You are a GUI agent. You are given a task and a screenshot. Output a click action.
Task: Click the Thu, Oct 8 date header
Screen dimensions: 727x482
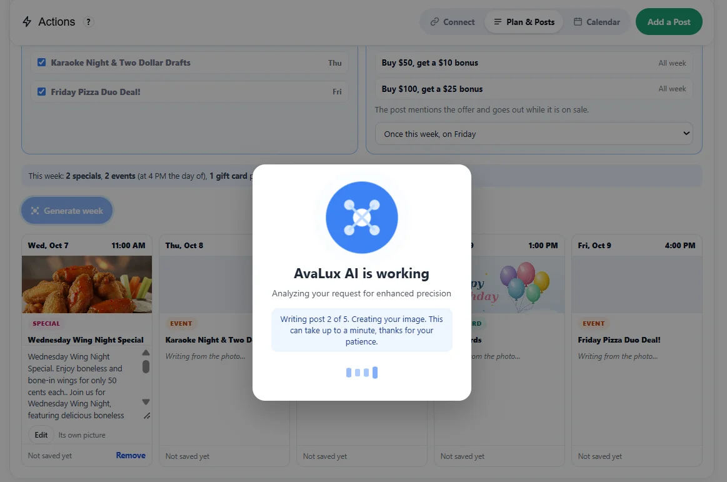[184, 246]
